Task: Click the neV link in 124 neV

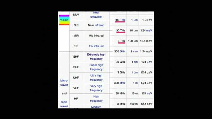Action: tap(149, 93)
